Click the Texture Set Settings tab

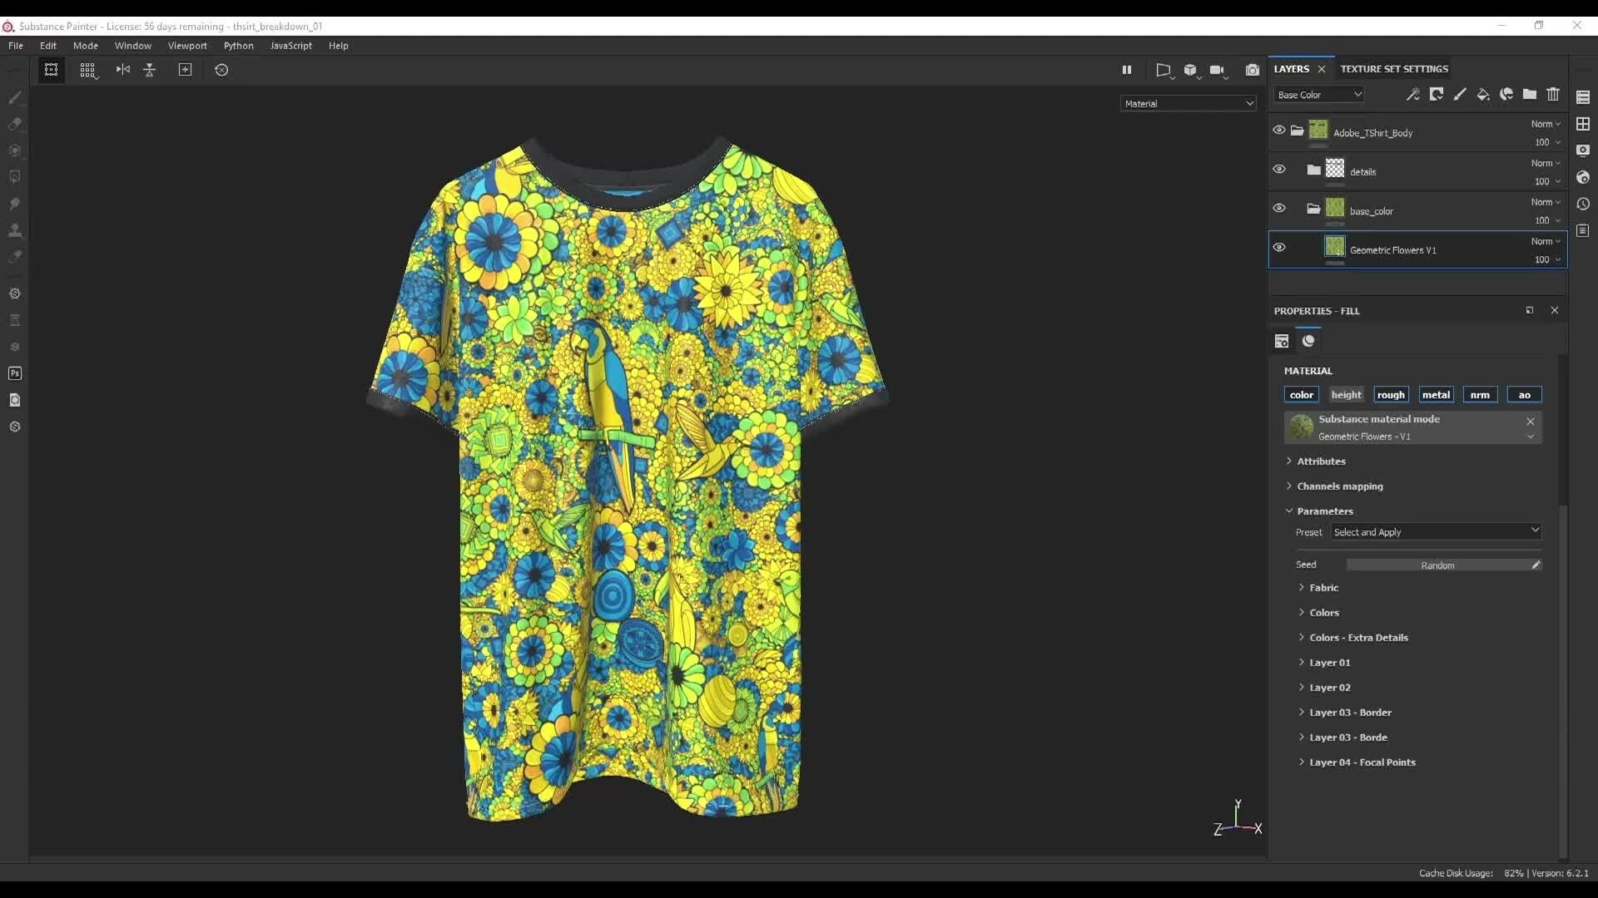(x=1394, y=68)
